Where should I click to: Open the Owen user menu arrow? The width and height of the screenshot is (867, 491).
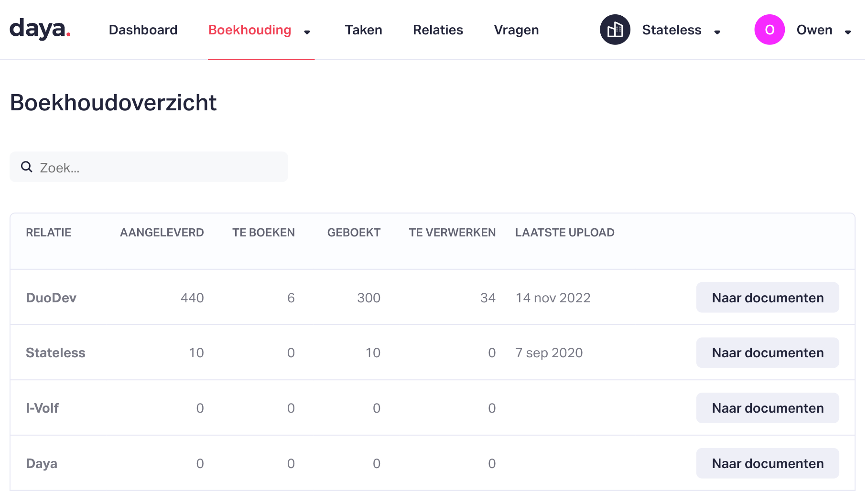pyautogui.click(x=847, y=32)
